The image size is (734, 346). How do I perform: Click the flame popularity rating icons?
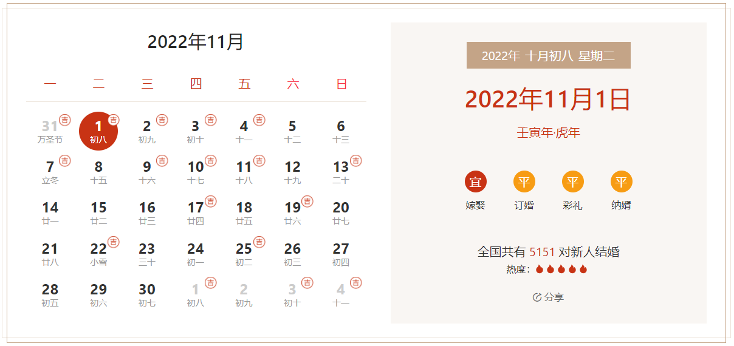(x=561, y=269)
